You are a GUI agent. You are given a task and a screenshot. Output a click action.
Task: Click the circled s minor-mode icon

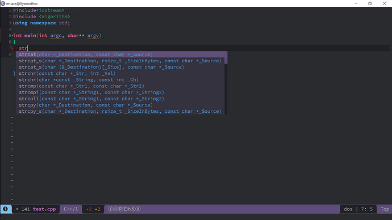[x=115, y=209]
